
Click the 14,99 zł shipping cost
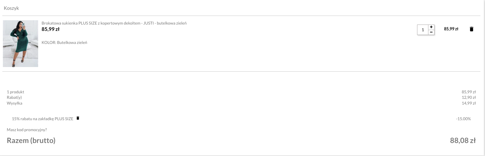[x=469, y=103]
